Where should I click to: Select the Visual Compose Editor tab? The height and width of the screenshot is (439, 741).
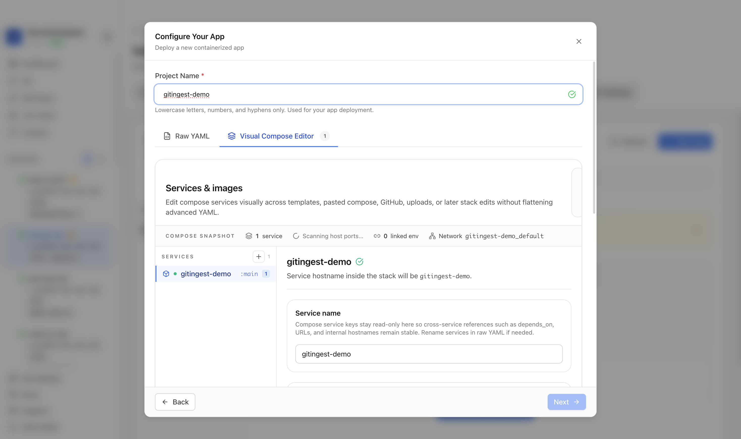[x=278, y=136]
